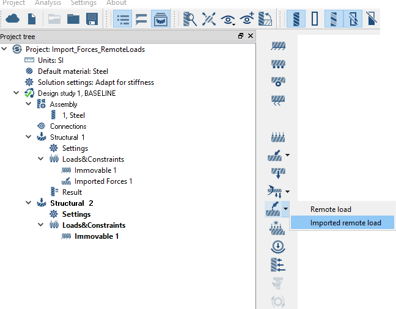Click the save project floppy disk icon
Screen dimensions: 396x309
click(x=92, y=19)
